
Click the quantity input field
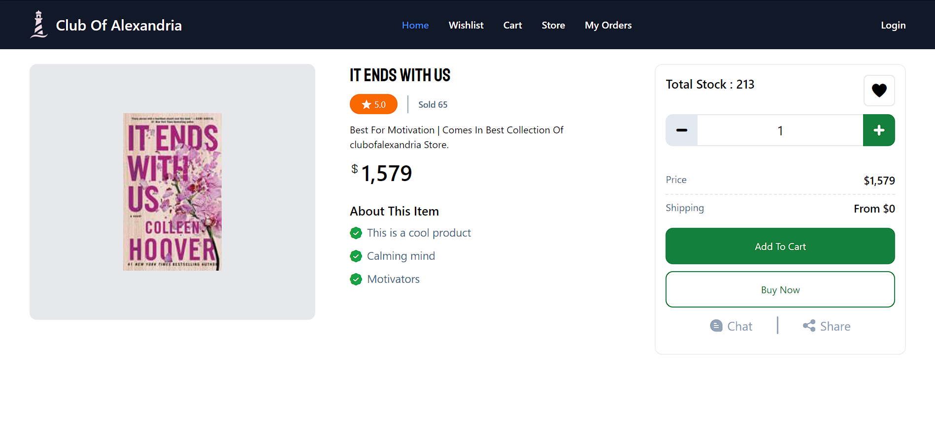780,130
